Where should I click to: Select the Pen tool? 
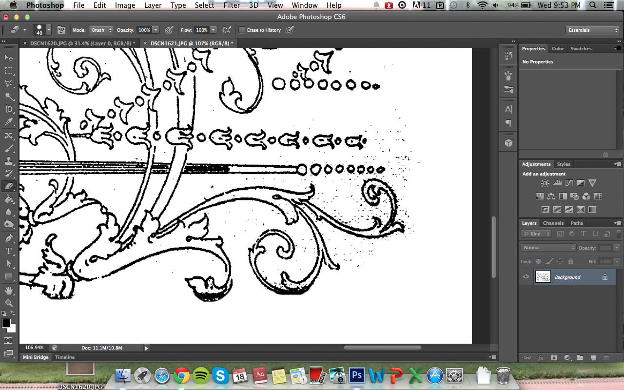pos(9,238)
